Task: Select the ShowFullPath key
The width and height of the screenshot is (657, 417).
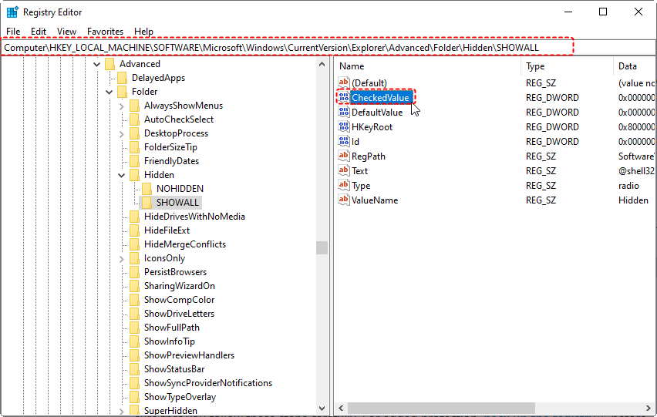Action: [x=172, y=327]
